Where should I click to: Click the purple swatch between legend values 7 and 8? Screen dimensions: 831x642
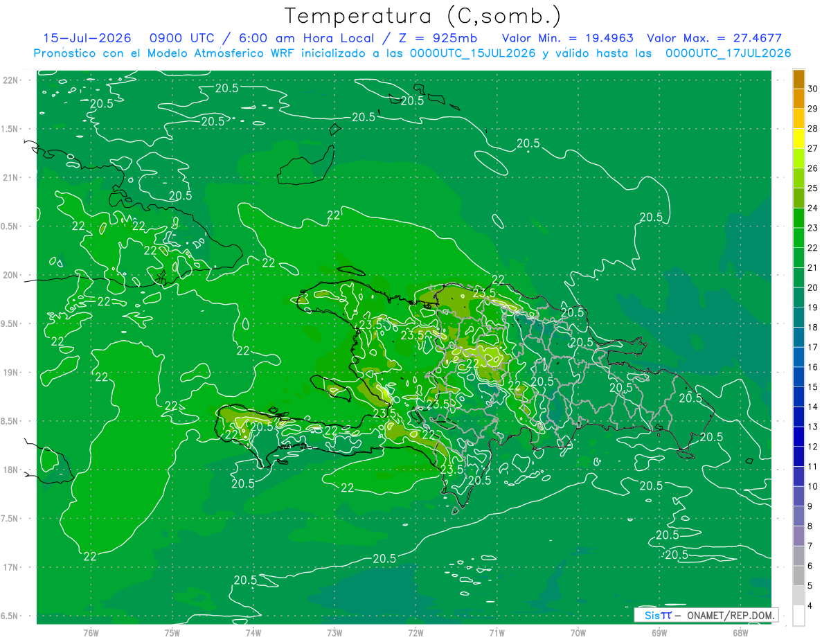tap(798, 535)
